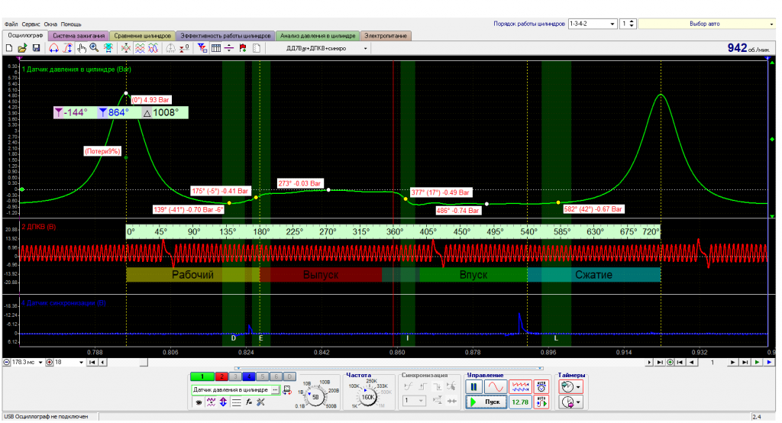Select the vertical scale arrows tool
Screen dimensions: 782x423
coord(67,48)
